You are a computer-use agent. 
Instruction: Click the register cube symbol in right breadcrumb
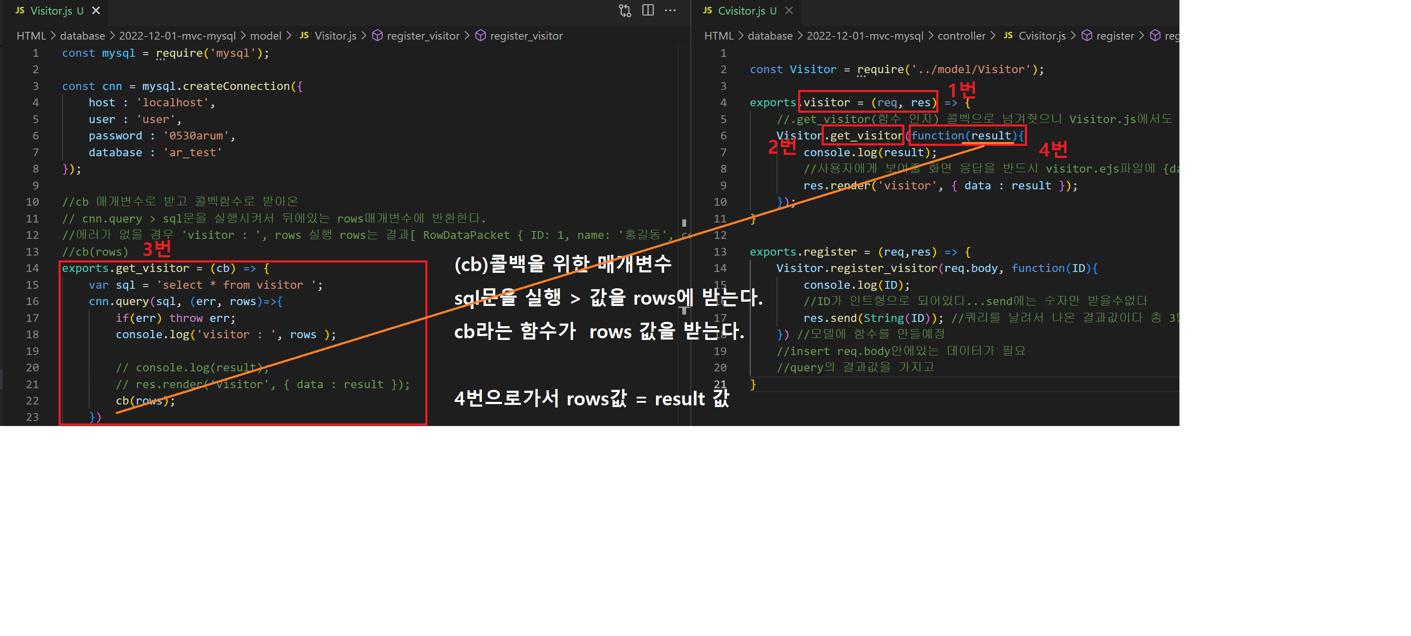tap(1087, 36)
